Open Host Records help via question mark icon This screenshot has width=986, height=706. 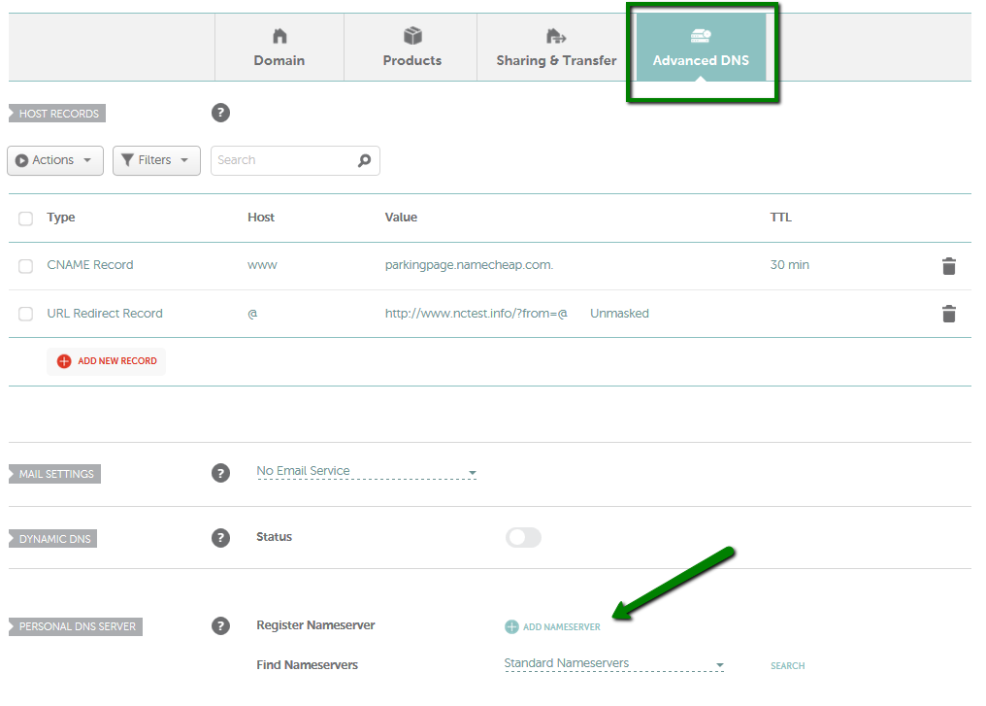coord(220,113)
